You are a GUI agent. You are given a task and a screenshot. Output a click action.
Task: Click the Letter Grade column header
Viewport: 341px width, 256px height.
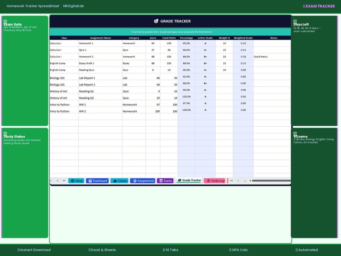click(205, 38)
